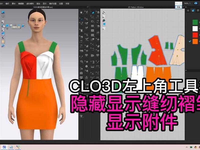Click the walking avatar animation tool icon
Viewport: 200px width, 150px height.
86,12
